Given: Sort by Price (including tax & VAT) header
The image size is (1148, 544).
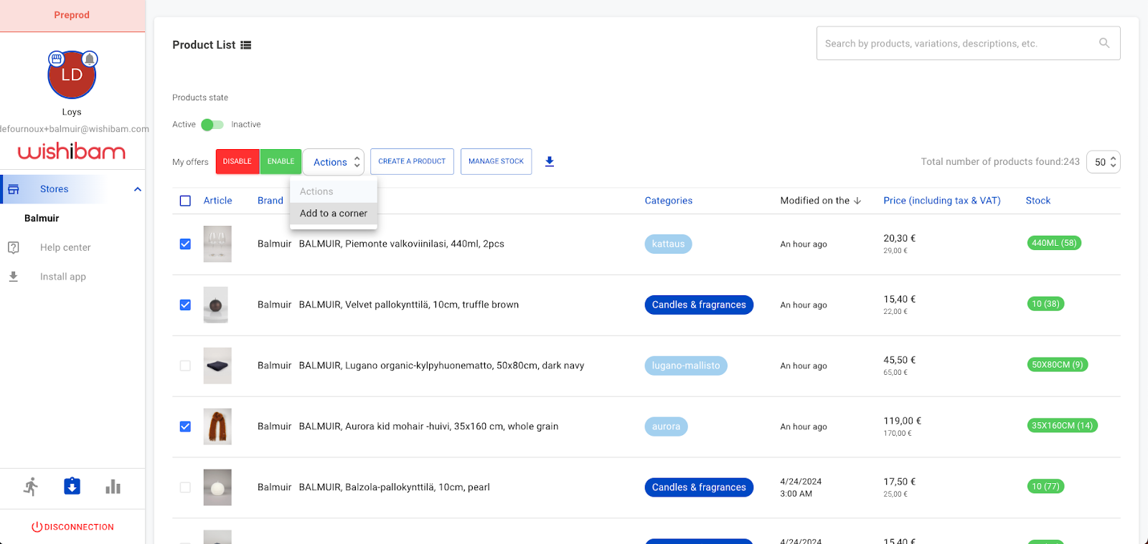Looking at the screenshot, I should pos(942,201).
